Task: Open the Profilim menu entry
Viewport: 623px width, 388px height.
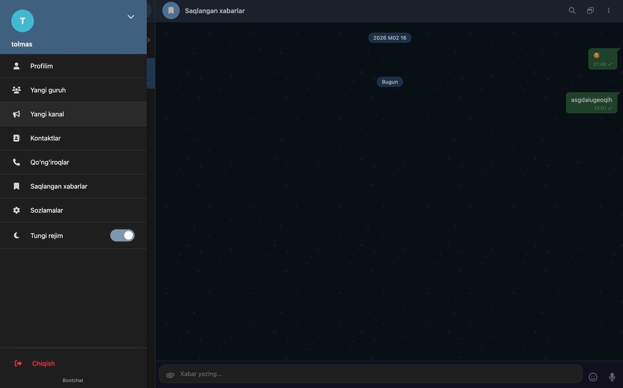Action: pyautogui.click(x=73, y=66)
